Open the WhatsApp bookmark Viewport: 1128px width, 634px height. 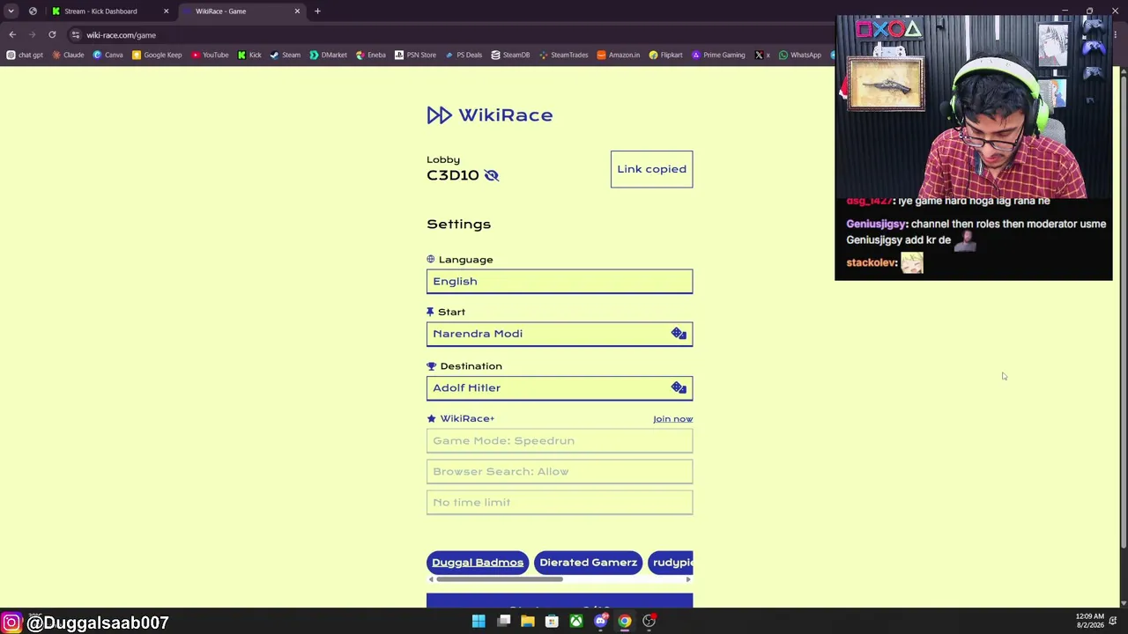[x=799, y=55]
